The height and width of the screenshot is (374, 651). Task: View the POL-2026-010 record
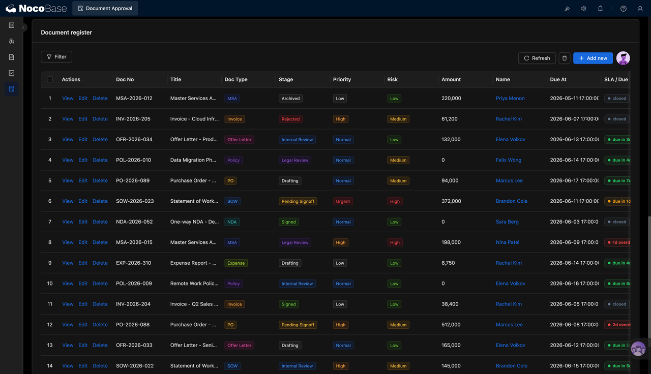pos(68,160)
